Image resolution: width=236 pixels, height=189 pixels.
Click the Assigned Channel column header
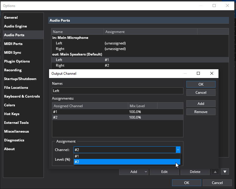point(90,106)
